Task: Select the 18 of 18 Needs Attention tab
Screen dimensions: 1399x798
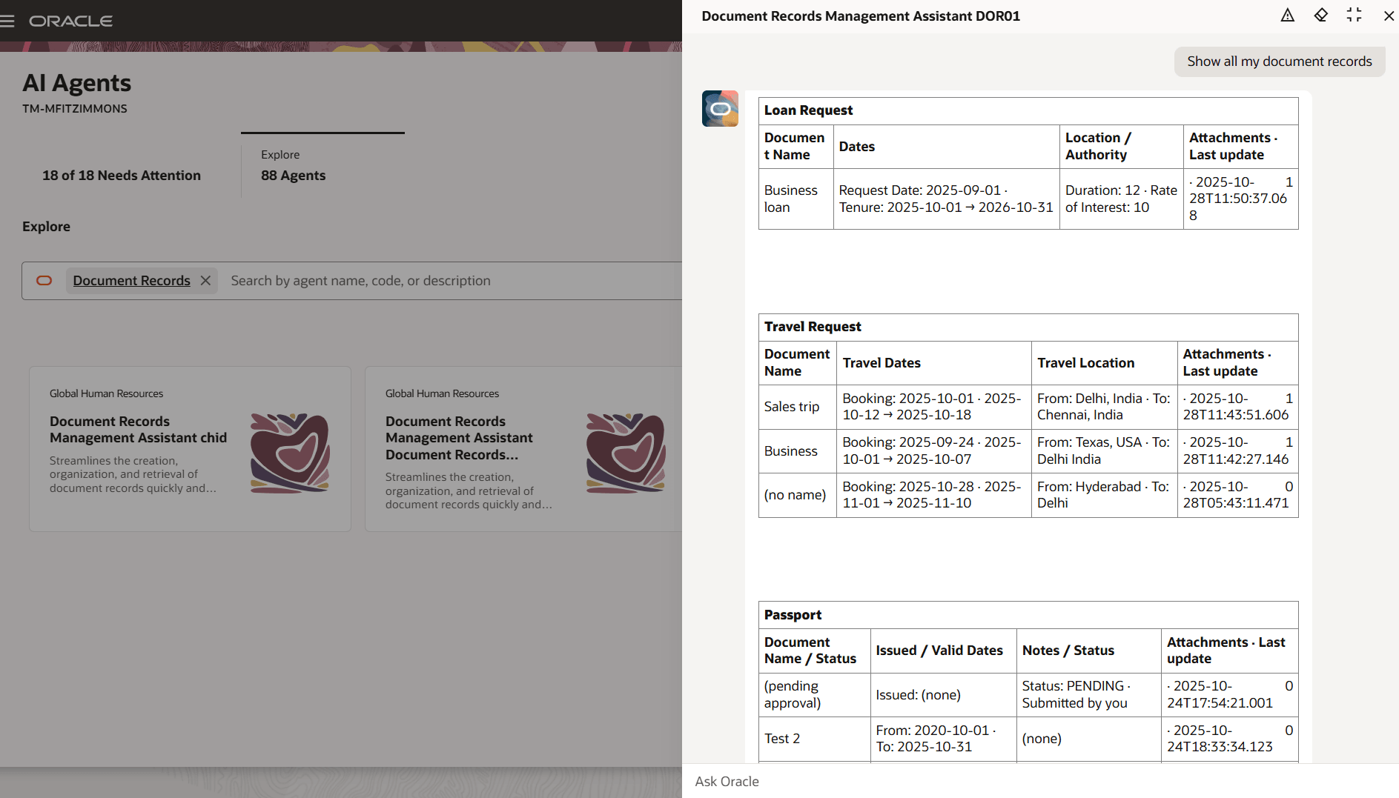Action: click(x=121, y=175)
